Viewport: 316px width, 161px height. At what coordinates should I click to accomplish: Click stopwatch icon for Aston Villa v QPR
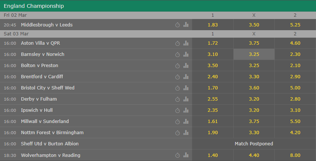(177, 43)
